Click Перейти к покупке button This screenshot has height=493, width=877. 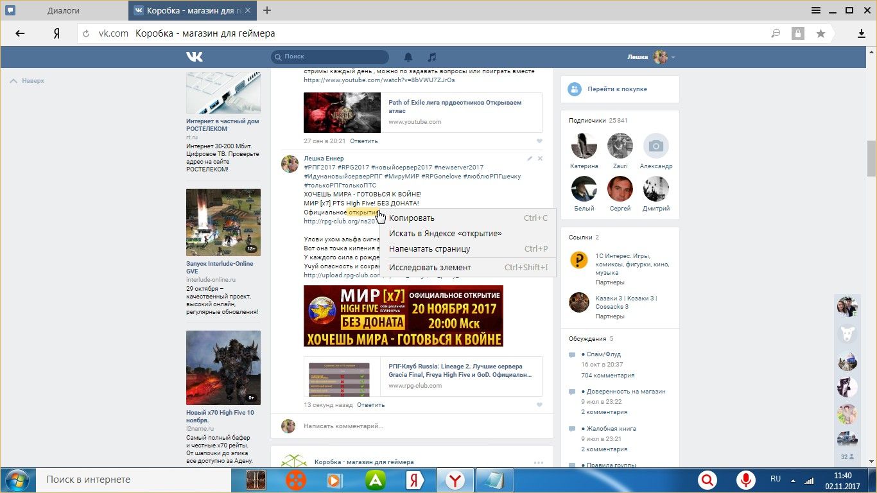tap(617, 89)
